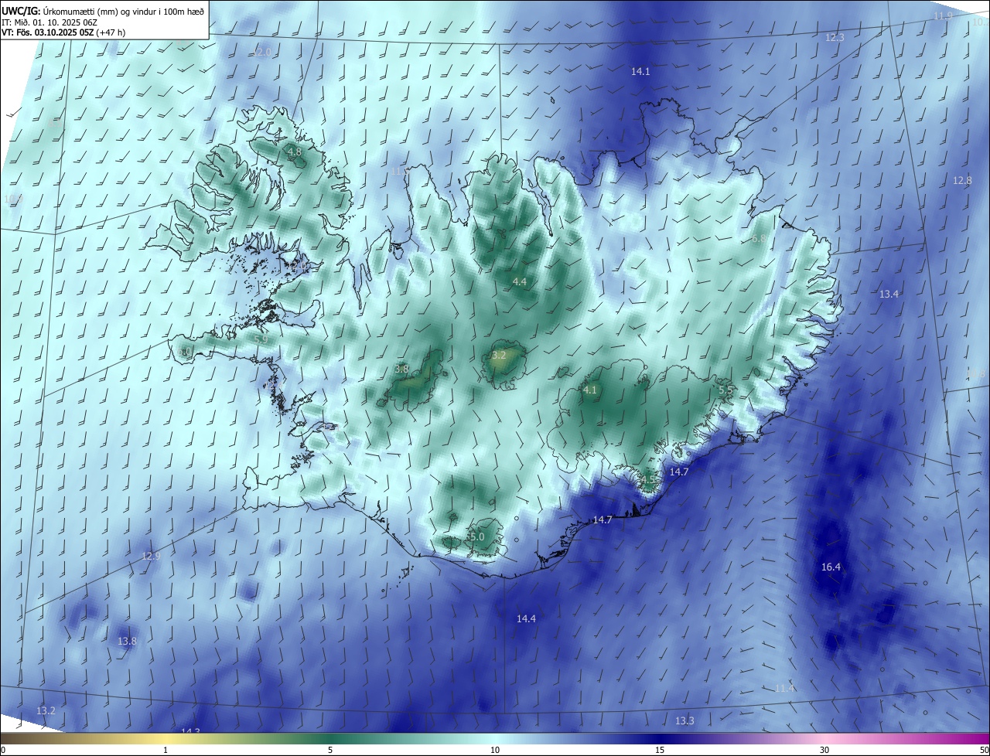
Task: Click the 11.9 value label at the top edge
Action: pos(943,15)
